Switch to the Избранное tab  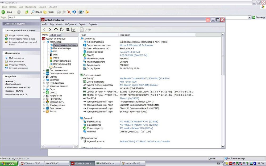[x=55, y=35]
